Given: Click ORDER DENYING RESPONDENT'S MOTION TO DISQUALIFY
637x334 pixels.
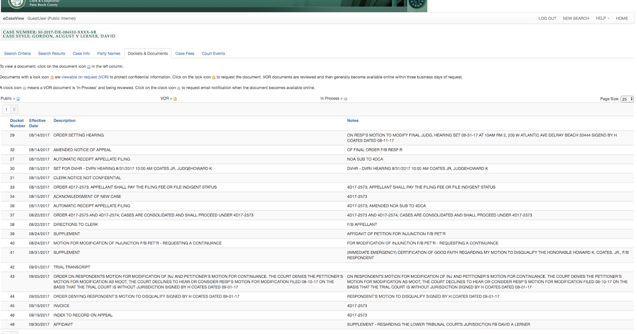Looking at the screenshot, I should coord(146,296).
